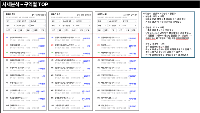Select the 6위 롯데캐슬 listing

click(71, 76)
